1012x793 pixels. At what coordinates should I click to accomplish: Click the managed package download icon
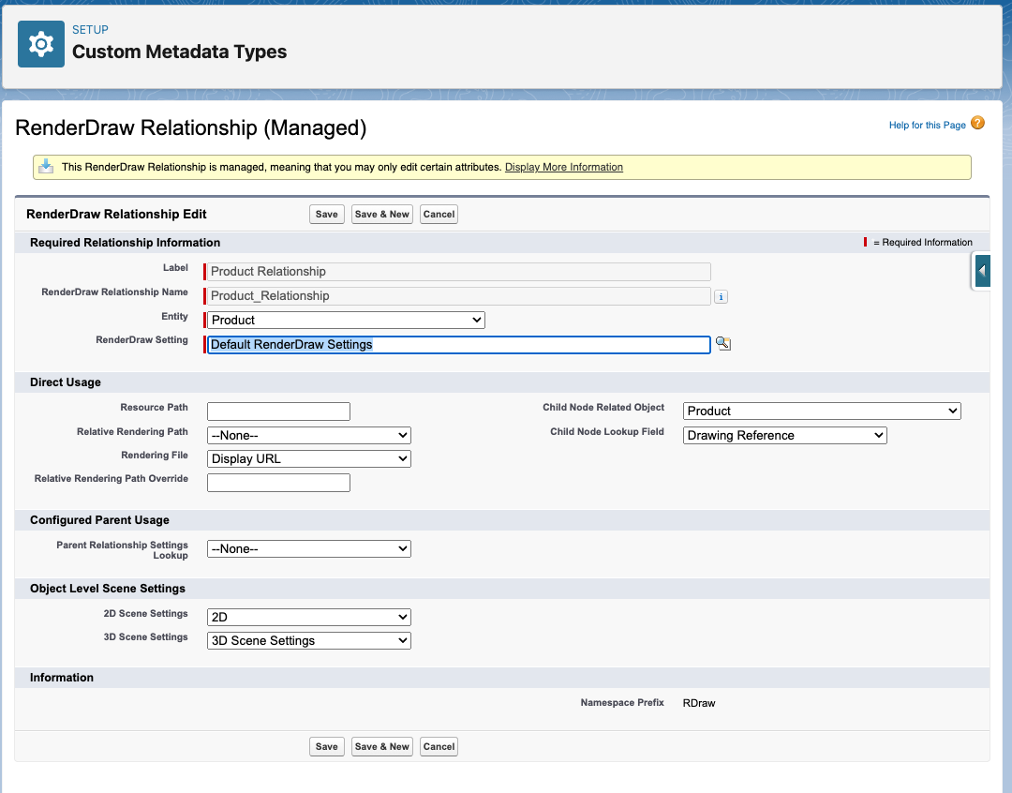tap(46, 167)
